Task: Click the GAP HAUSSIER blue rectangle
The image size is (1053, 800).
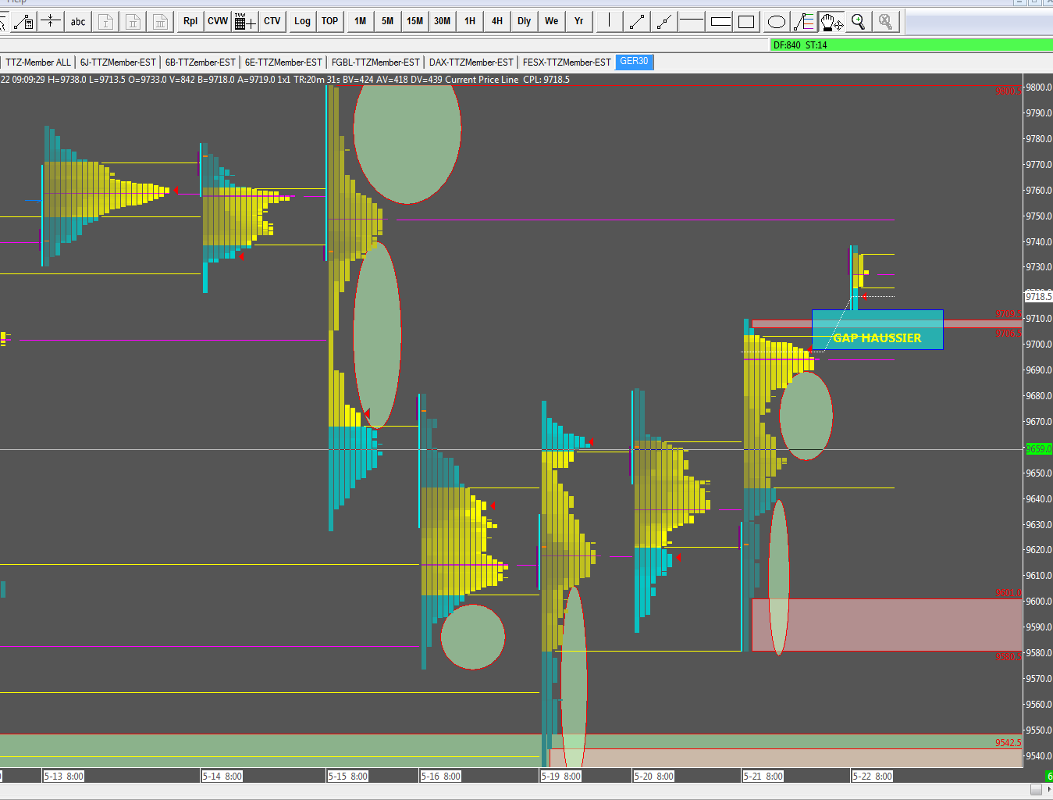Action: [877, 330]
